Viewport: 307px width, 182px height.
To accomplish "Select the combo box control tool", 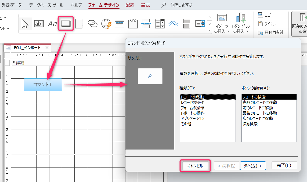I will click(x=160, y=23).
